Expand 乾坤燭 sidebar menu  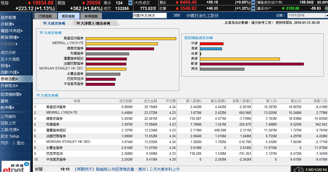coord(7,108)
